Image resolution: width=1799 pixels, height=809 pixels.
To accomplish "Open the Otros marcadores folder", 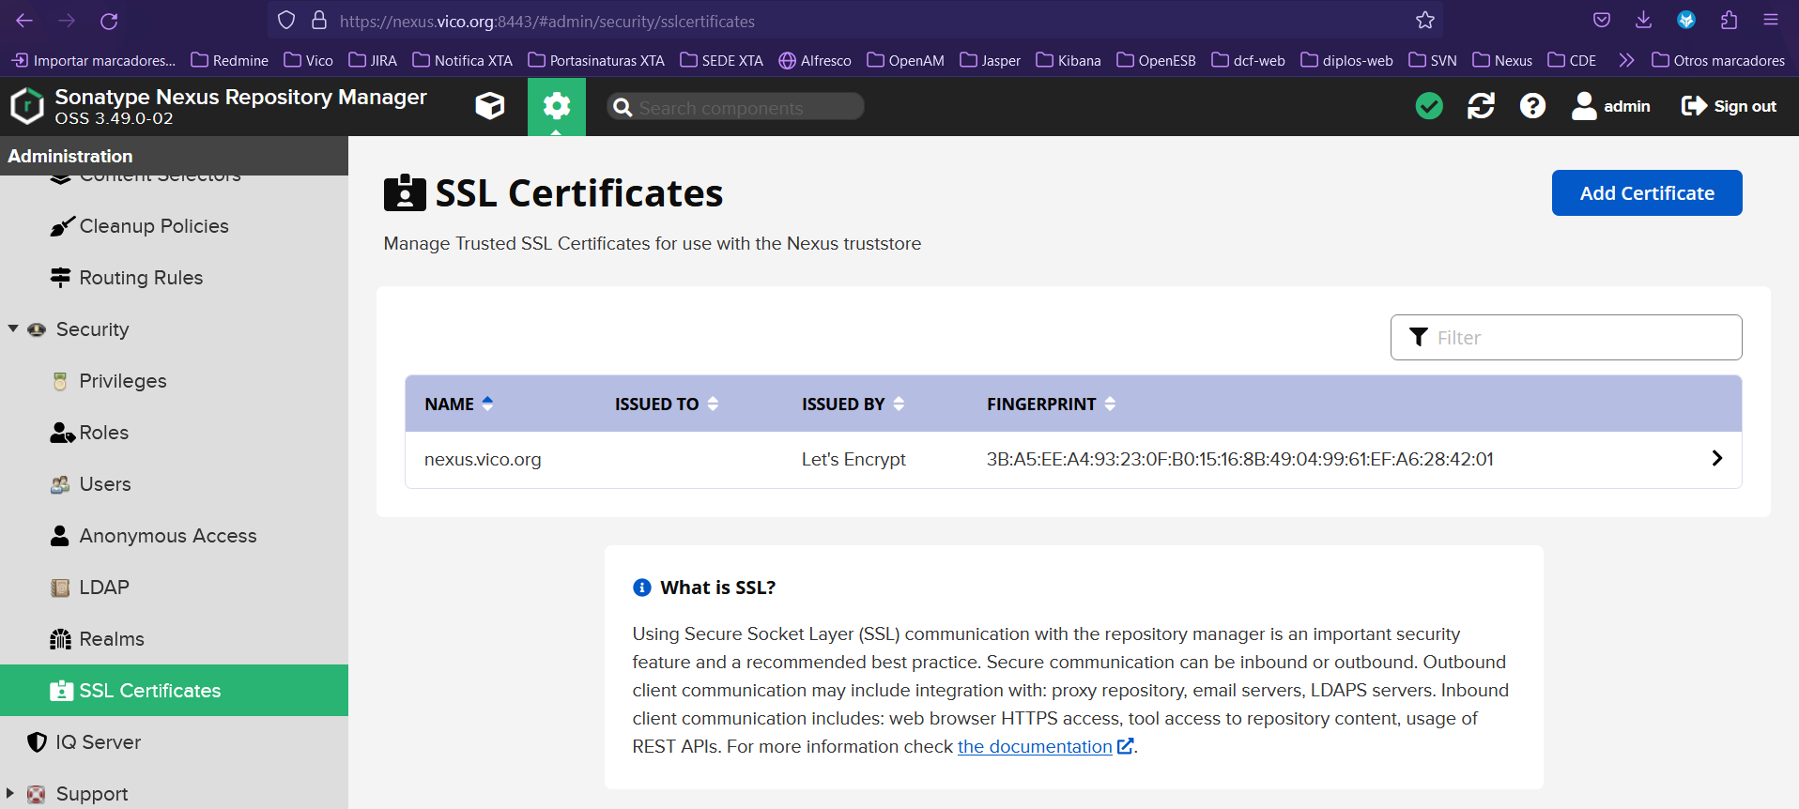I will click(1718, 60).
